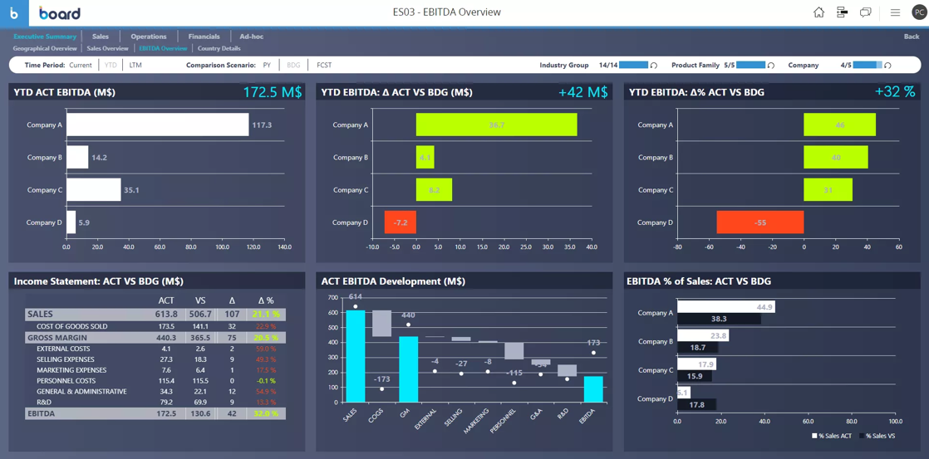Reset the Company selection icon
Image resolution: width=929 pixels, height=459 pixels.
(887, 66)
